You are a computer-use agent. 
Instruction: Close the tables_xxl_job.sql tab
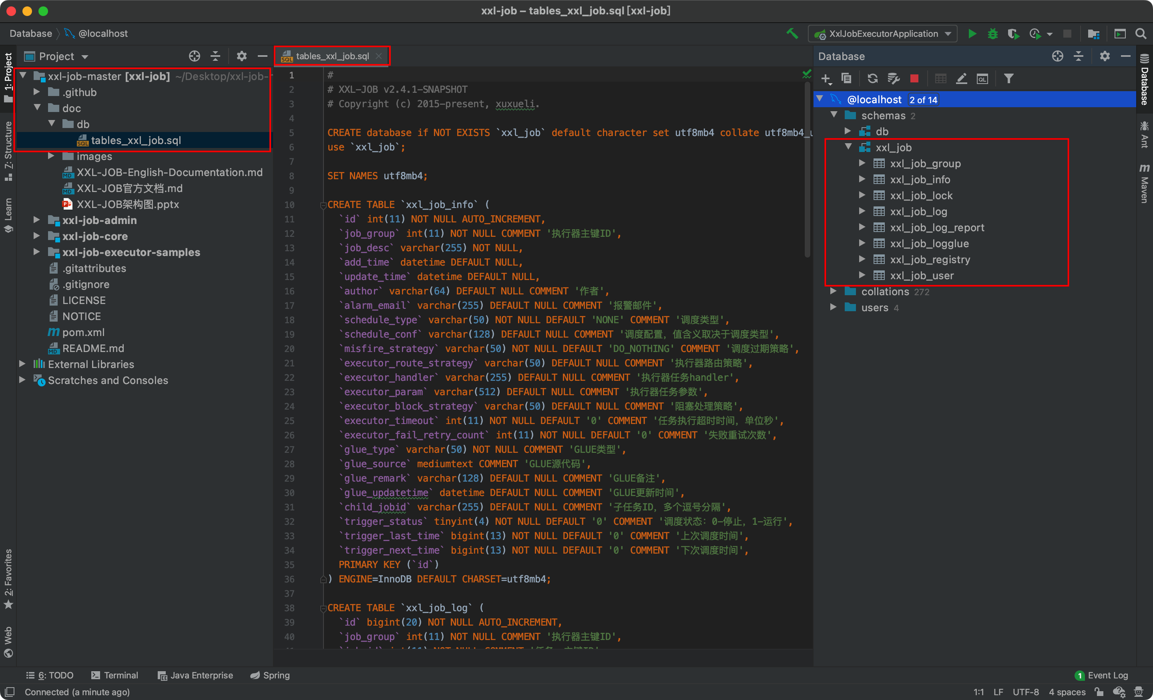pos(379,56)
